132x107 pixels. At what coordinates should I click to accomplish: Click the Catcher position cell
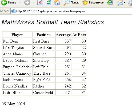(x=44, y=54)
